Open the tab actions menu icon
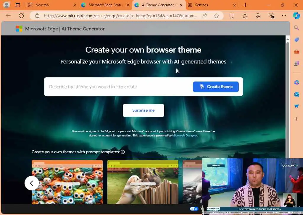Image resolution: width=303 pixels, height=215 pixels. click(18, 5)
